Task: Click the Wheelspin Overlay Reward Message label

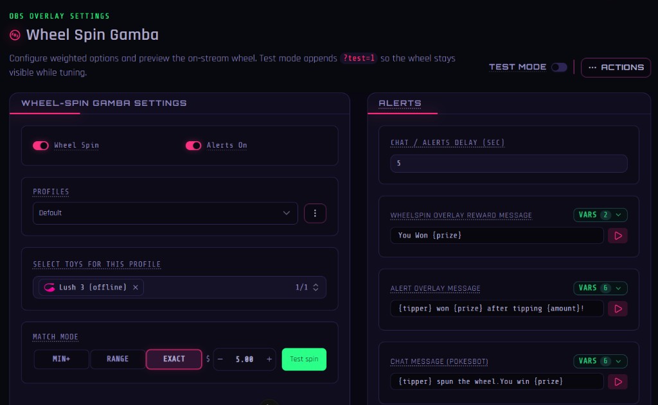Action: coord(461,216)
